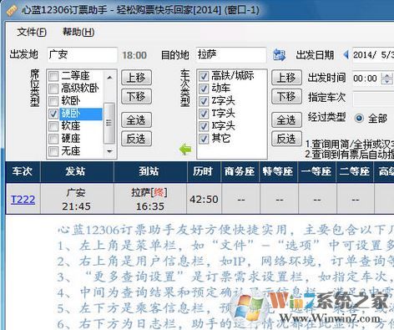Screen dimensions: 394x330
Task: Click the previous date arrow beside 出发日期
Action: 346,54
